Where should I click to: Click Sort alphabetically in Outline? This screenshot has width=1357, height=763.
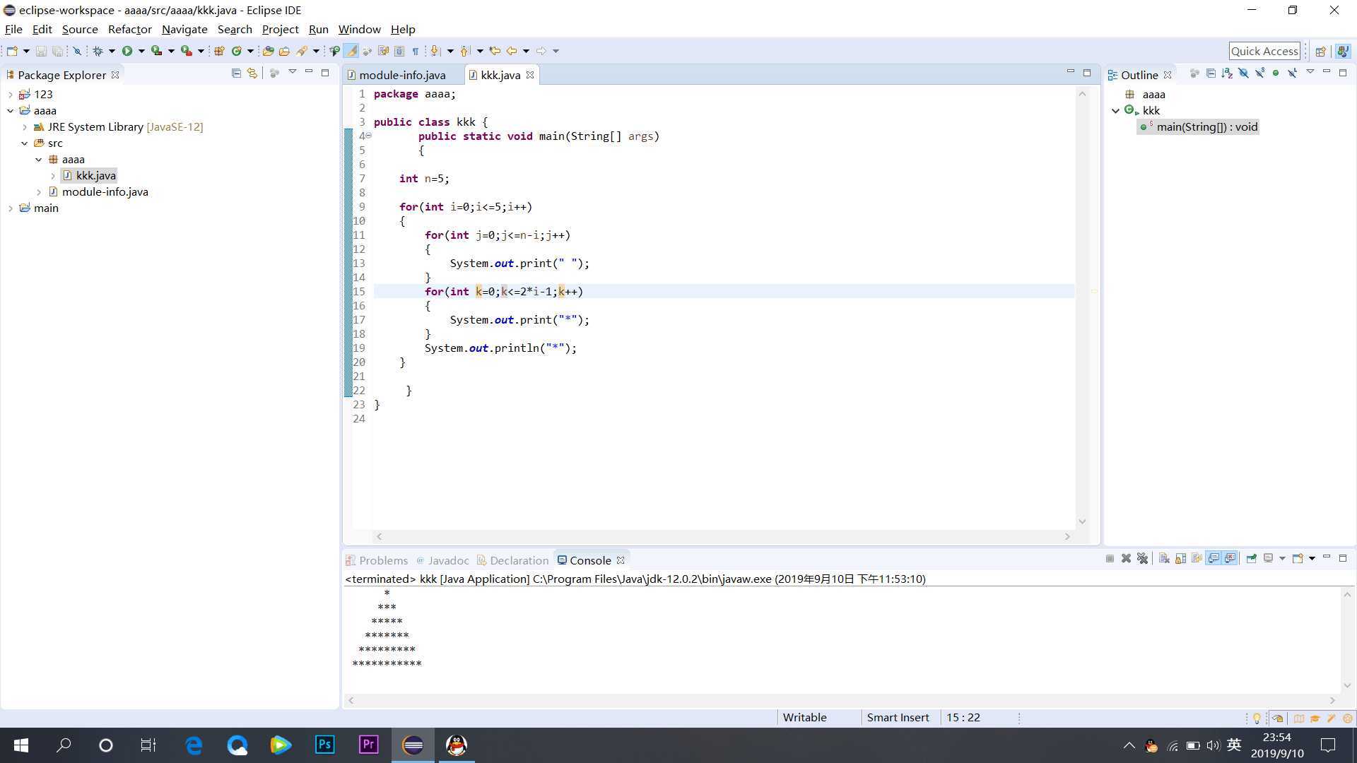tap(1227, 73)
